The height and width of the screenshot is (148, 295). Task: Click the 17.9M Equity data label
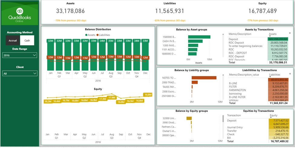(x=112, y=98)
